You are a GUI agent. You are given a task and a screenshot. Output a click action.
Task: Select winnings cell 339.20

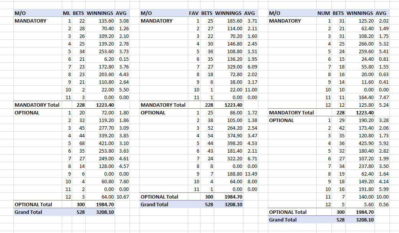[x=106, y=135]
